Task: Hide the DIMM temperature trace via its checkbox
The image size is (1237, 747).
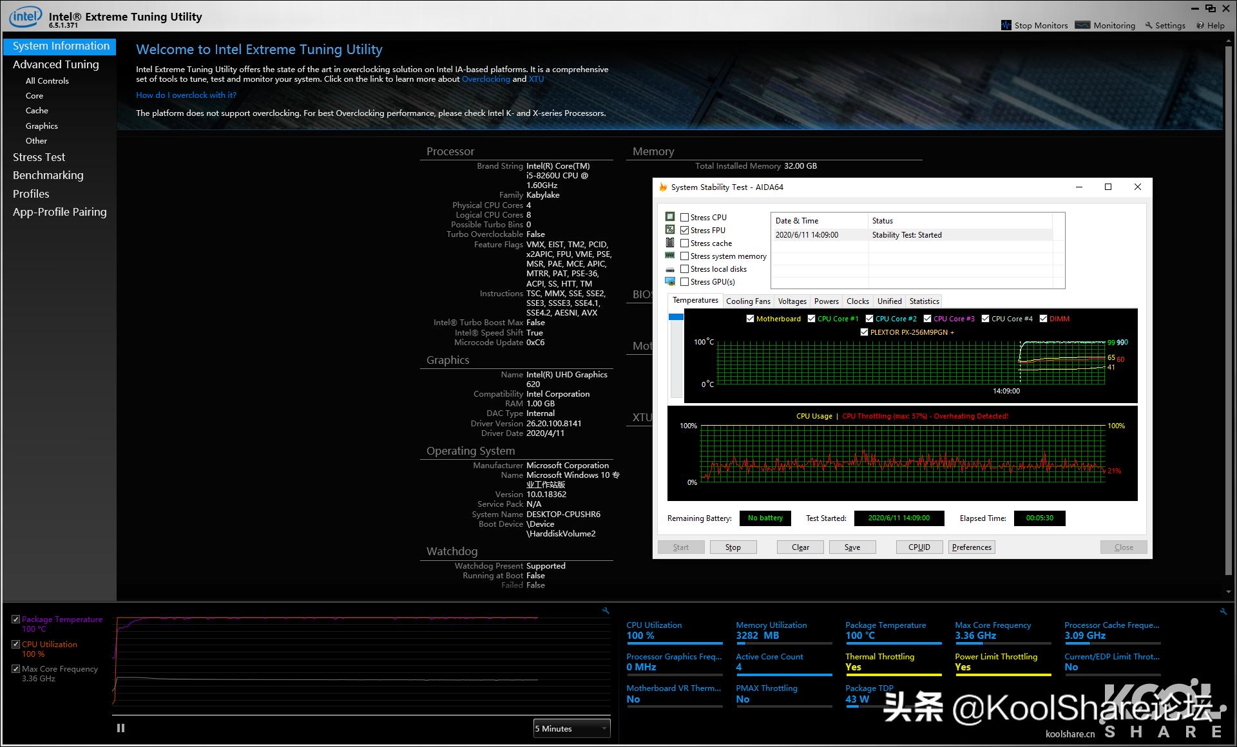Action: coord(1044,318)
